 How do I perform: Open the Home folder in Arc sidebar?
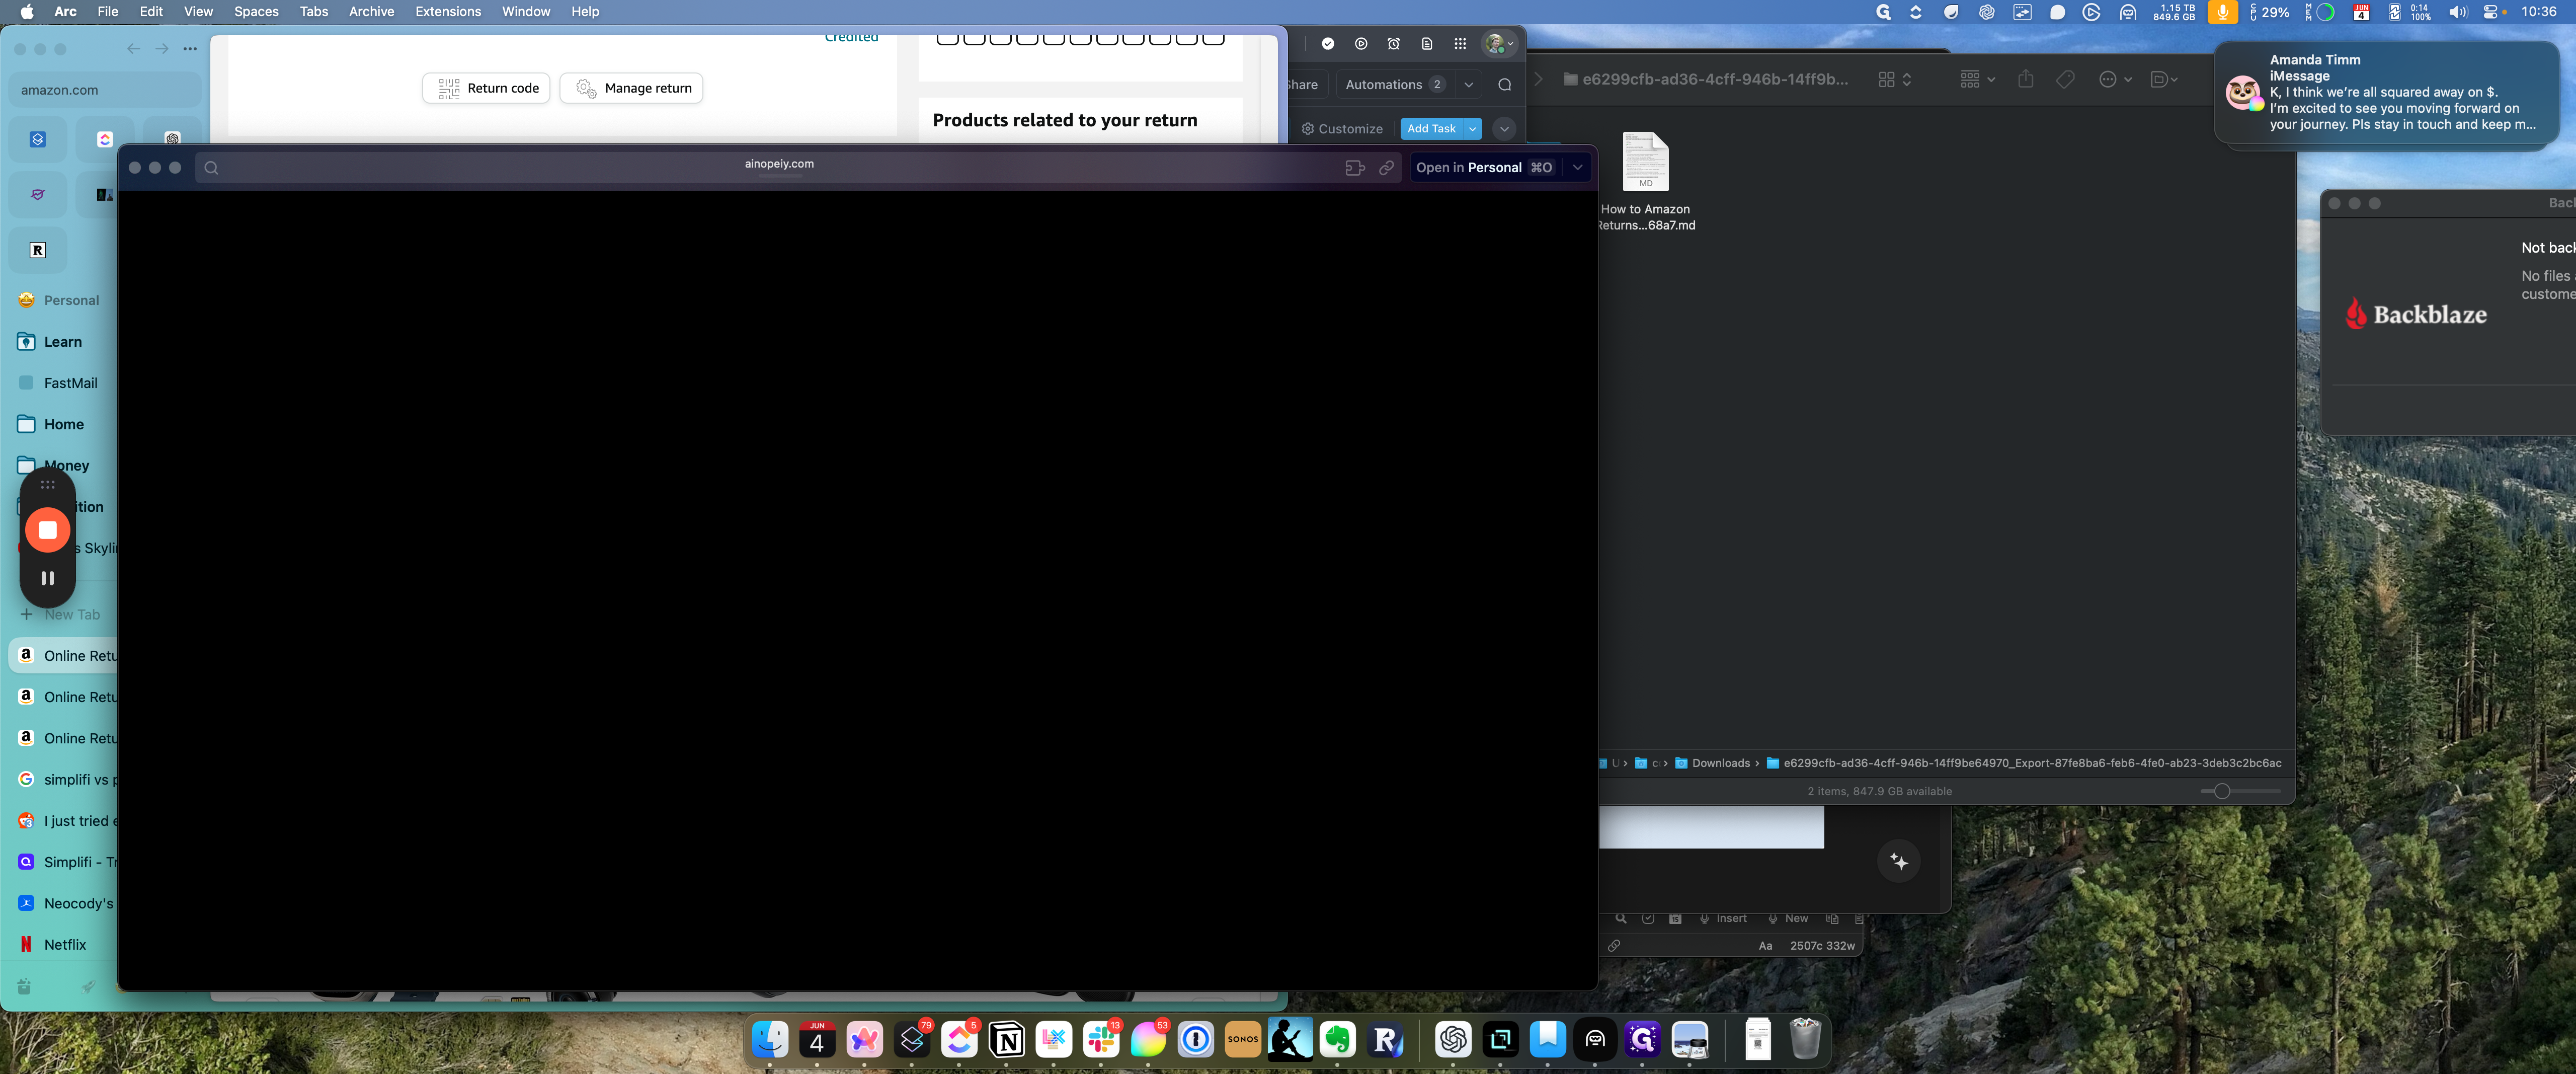[x=62, y=425]
